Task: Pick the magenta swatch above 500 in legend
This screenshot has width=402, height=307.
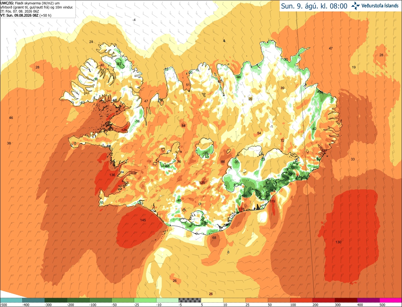Action: (x=390, y=300)
